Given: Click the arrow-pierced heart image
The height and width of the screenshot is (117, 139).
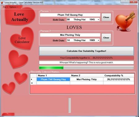Looking at the screenshot, I should pos(125,21).
